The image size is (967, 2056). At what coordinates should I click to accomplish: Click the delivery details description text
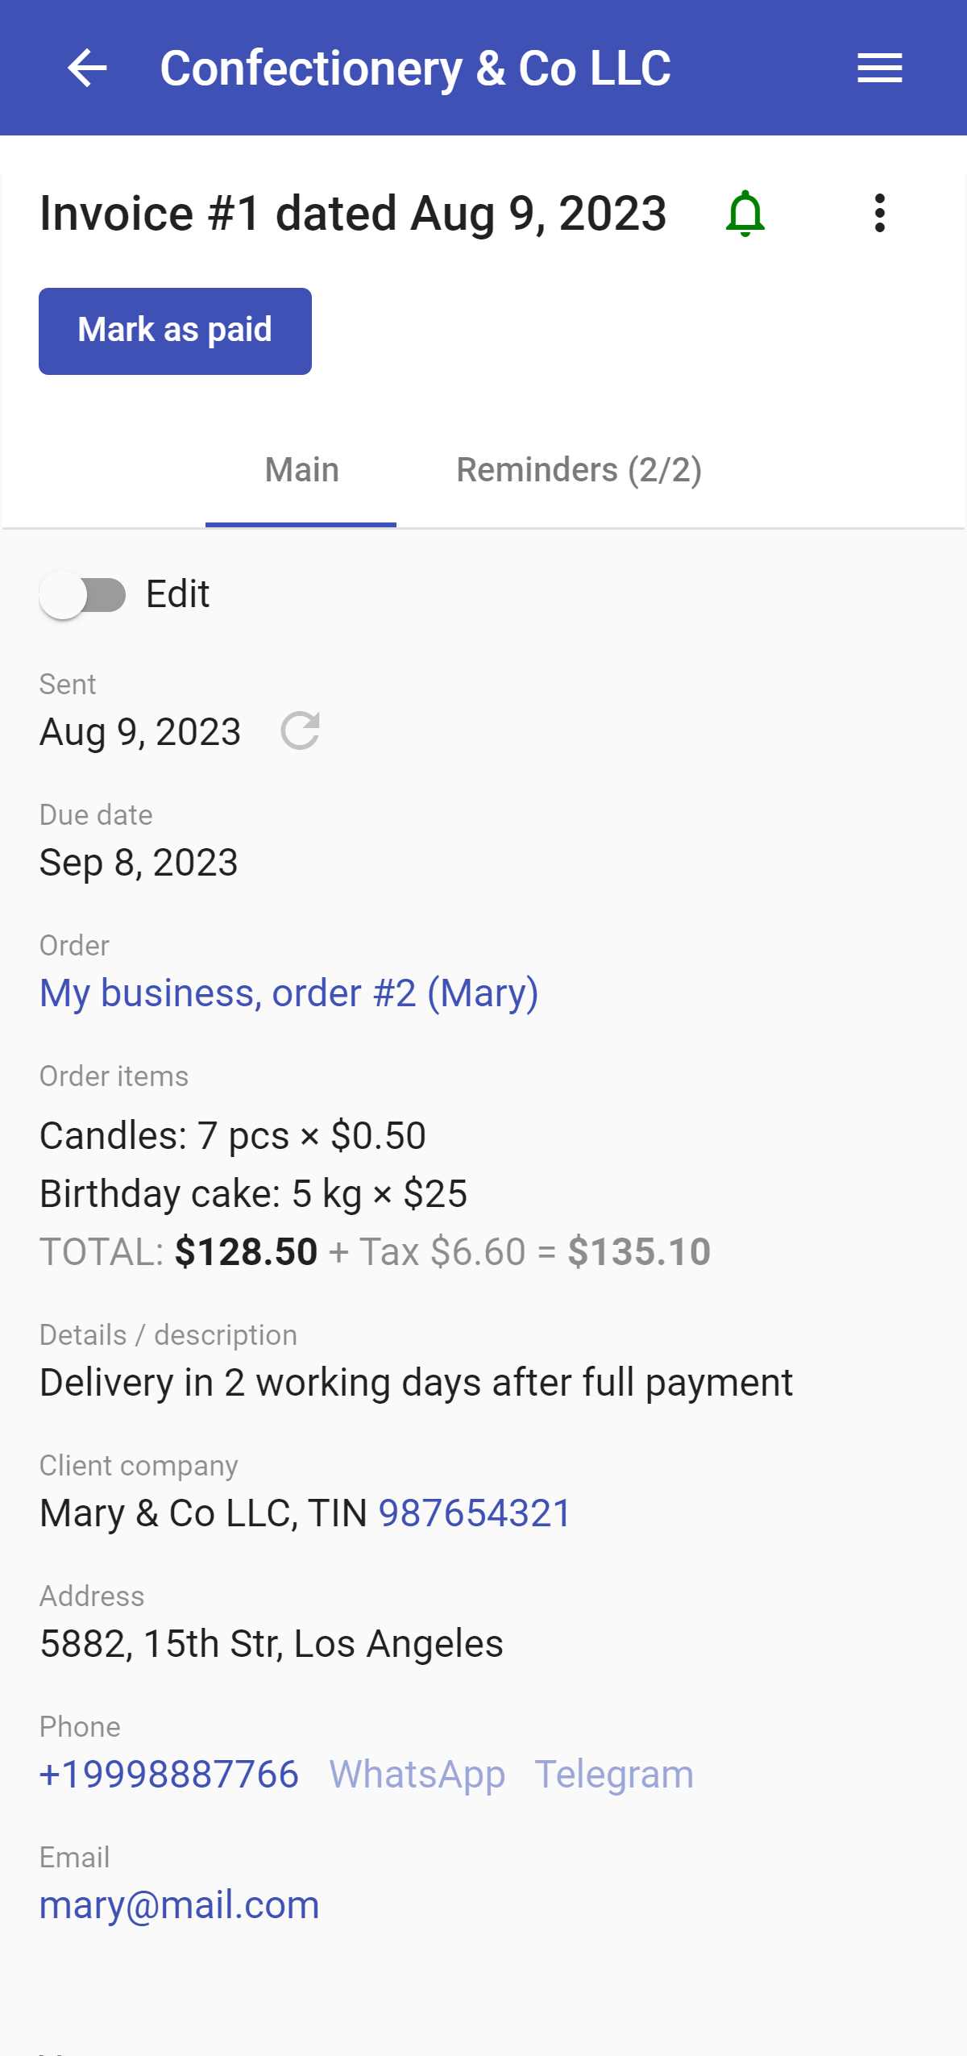point(416,1383)
